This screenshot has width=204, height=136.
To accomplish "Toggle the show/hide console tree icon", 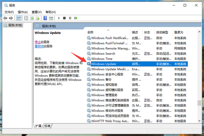I will click(19, 18).
